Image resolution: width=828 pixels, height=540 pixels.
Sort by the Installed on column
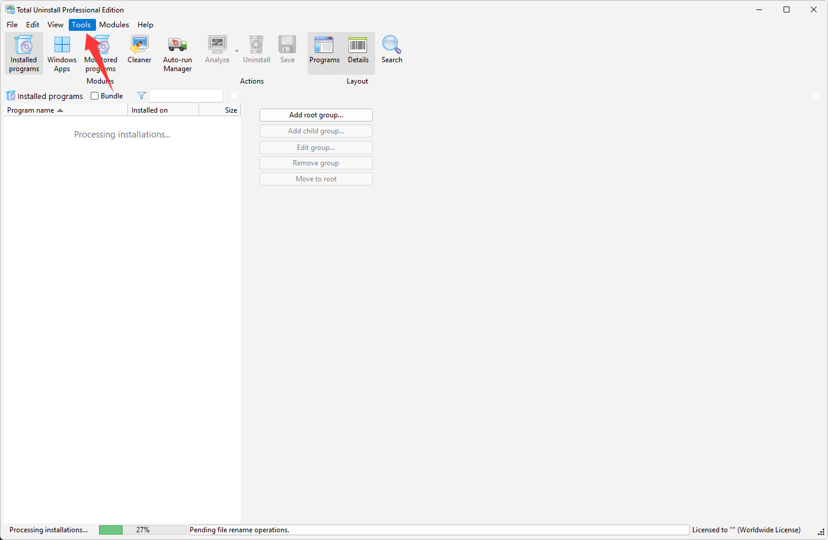point(163,110)
